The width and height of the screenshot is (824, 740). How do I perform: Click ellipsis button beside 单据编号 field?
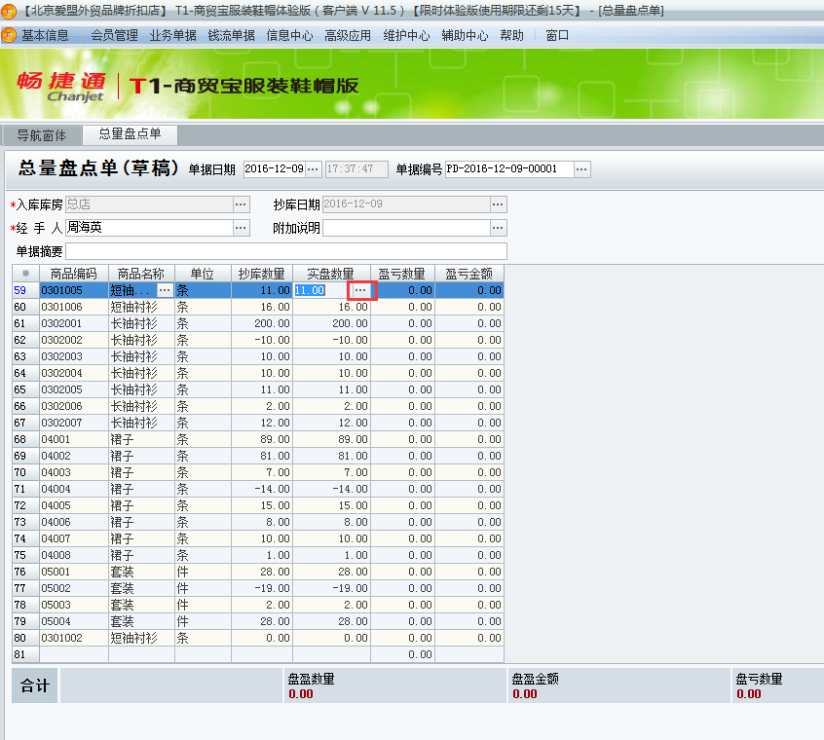pyautogui.click(x=581, y=169)
